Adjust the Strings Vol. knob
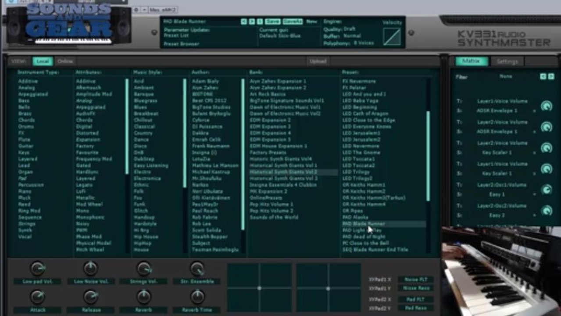The width and height of the screenshot is (561, 316). point(144,268)
